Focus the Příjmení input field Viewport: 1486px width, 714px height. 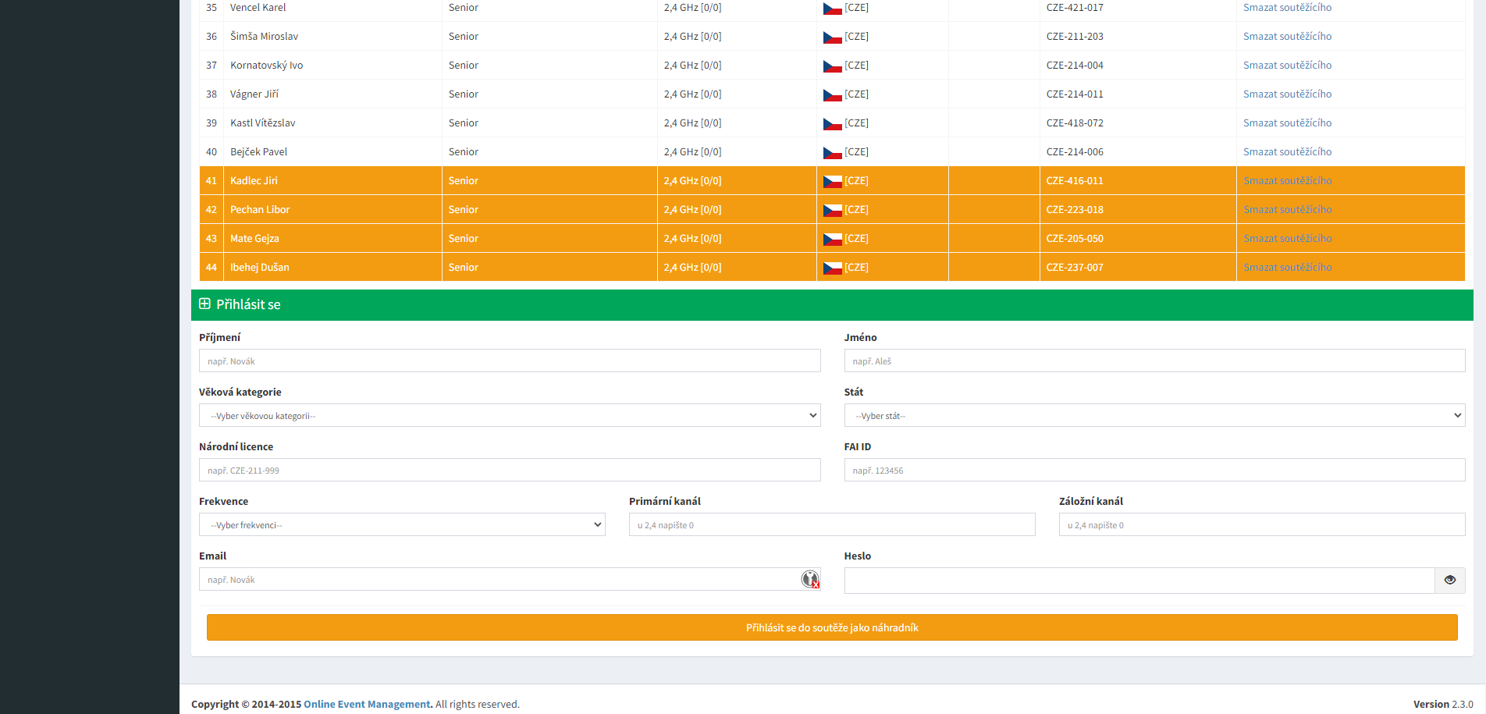coord(510,361)
